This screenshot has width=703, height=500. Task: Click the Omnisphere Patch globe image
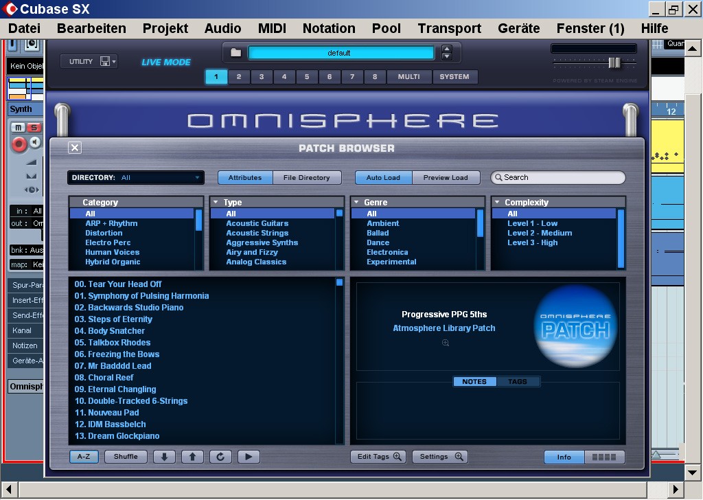pyautogui.click(x=576, y=326)
